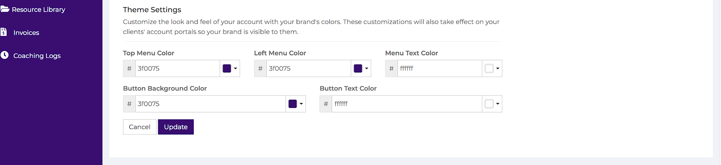721x165 pixels.
Task: Click the Cancel button
Action: pos(140,127)
